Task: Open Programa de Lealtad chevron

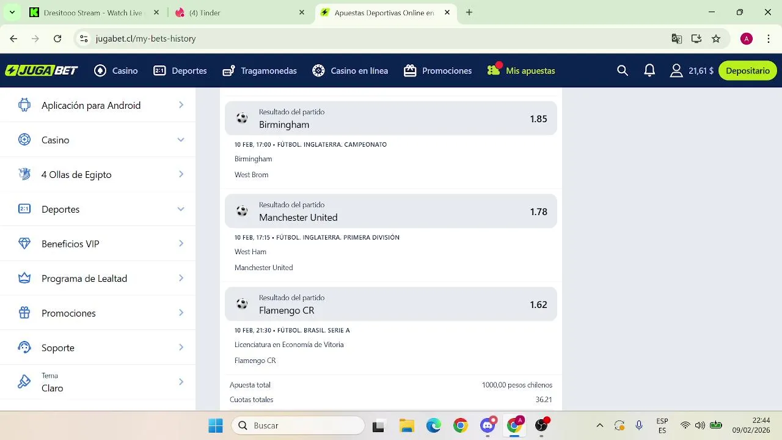Action: click(181, 278)
